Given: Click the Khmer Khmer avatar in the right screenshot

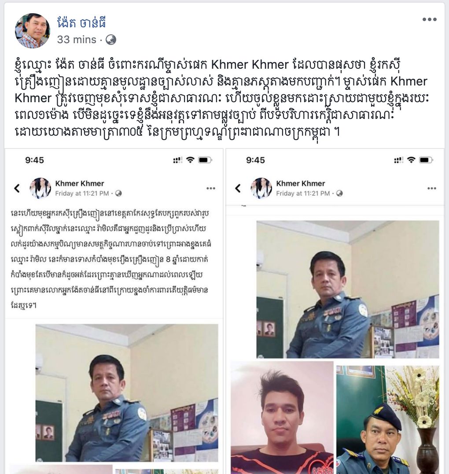Looking at the screenshot, I should click(261, 188).
